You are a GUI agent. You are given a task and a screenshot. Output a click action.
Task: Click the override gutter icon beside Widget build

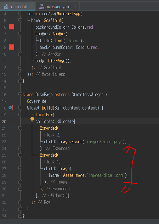pos(11,107)
